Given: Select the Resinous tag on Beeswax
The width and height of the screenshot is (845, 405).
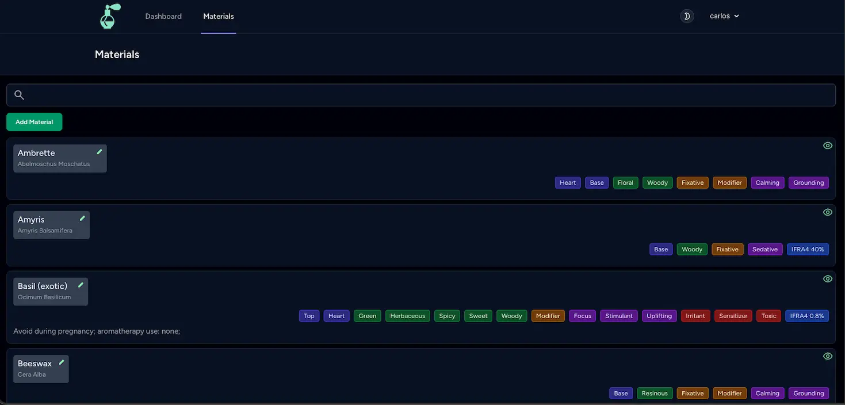Looking at the screenshot, I should (655, 393).
